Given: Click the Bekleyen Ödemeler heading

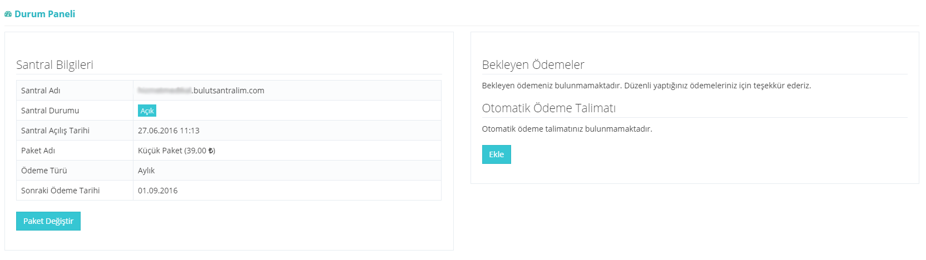Looking at the screenshot, I should (x=533, y=64).
